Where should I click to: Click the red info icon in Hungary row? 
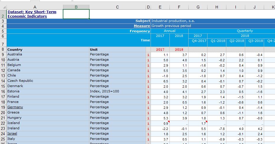(x=148, y=118)
